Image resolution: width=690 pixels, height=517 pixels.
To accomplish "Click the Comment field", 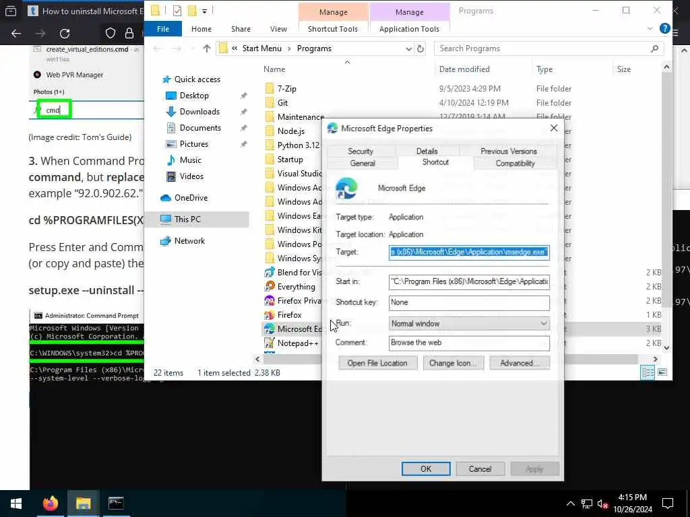I will tap(469, 343).
